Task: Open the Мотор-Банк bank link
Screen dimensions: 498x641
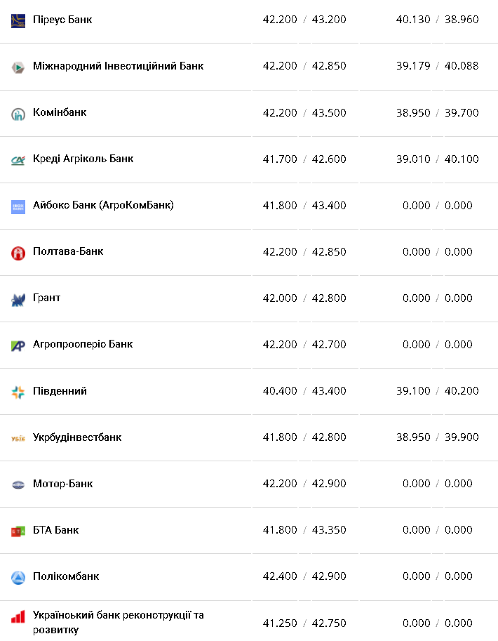Action: click(63, 484)
